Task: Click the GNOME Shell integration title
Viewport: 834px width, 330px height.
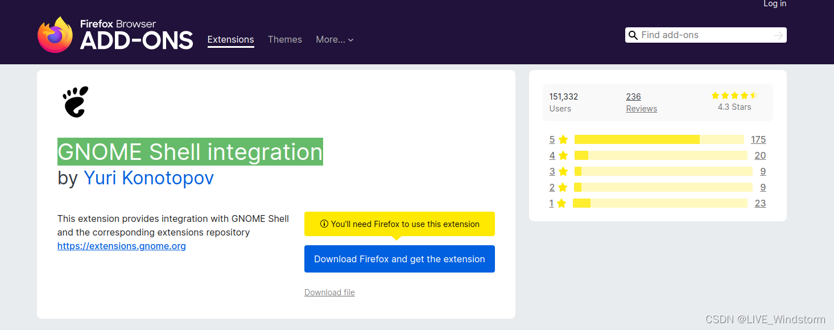Action: click(x=190, y=152)
